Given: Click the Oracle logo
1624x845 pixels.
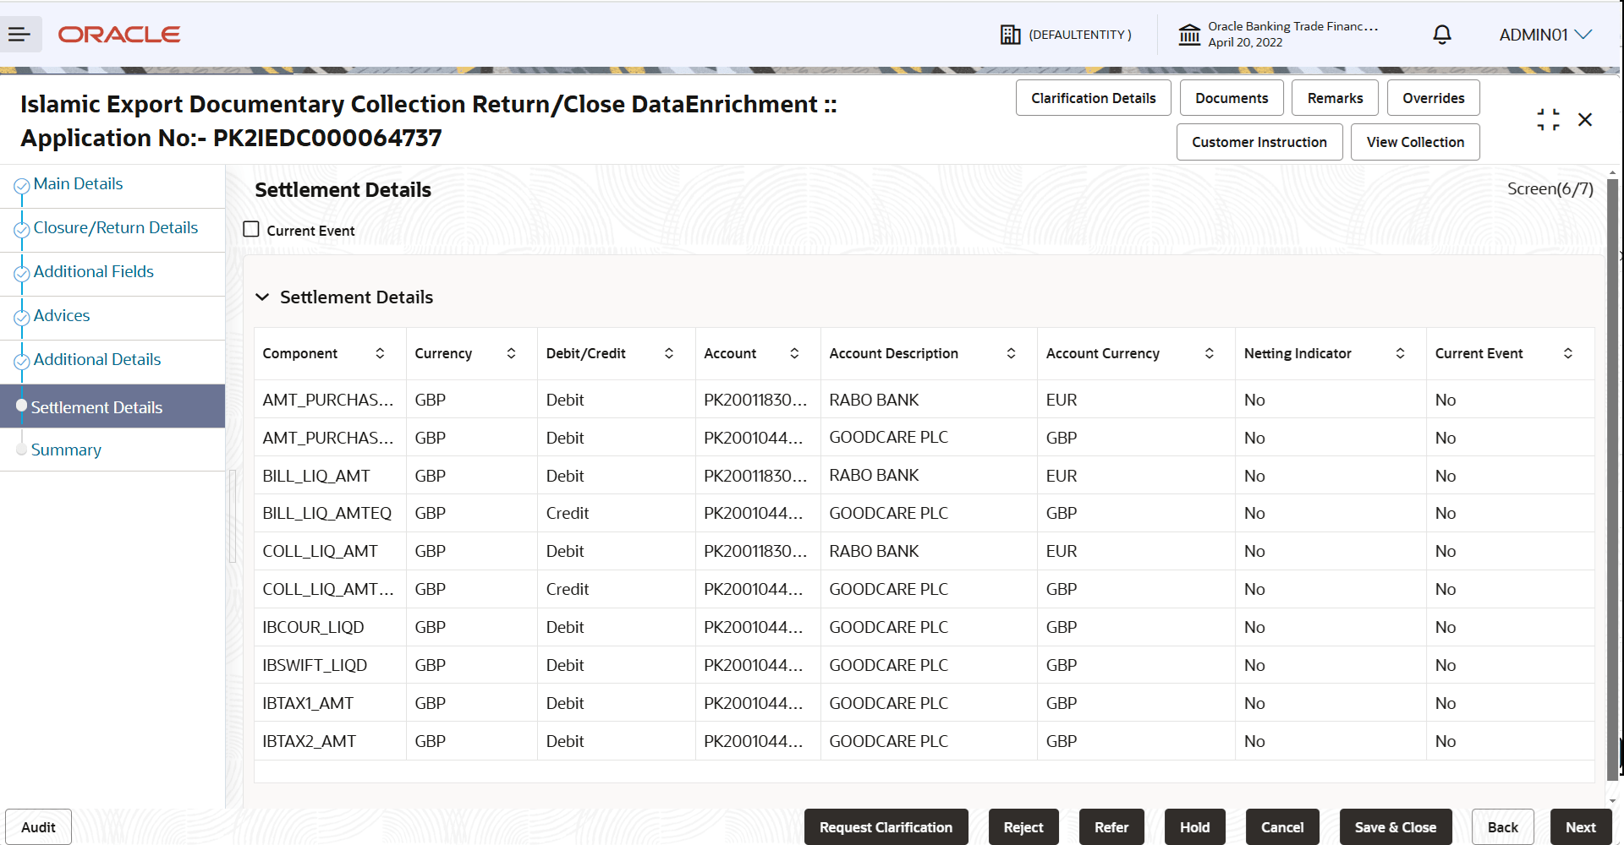Looking at the screenshot, I should click(x=119, y=35).
